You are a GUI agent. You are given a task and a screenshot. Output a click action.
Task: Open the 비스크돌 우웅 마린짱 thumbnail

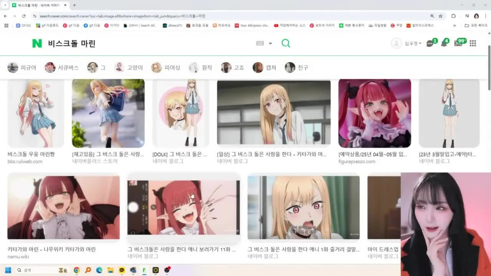(36, 113)
